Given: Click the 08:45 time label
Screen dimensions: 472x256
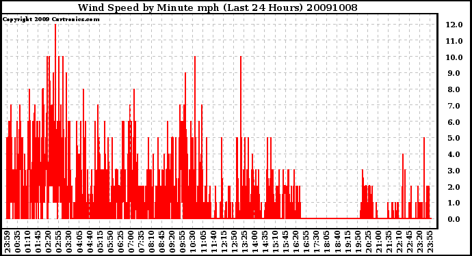Looking at the screenshot, I should [x=162, y=242].
